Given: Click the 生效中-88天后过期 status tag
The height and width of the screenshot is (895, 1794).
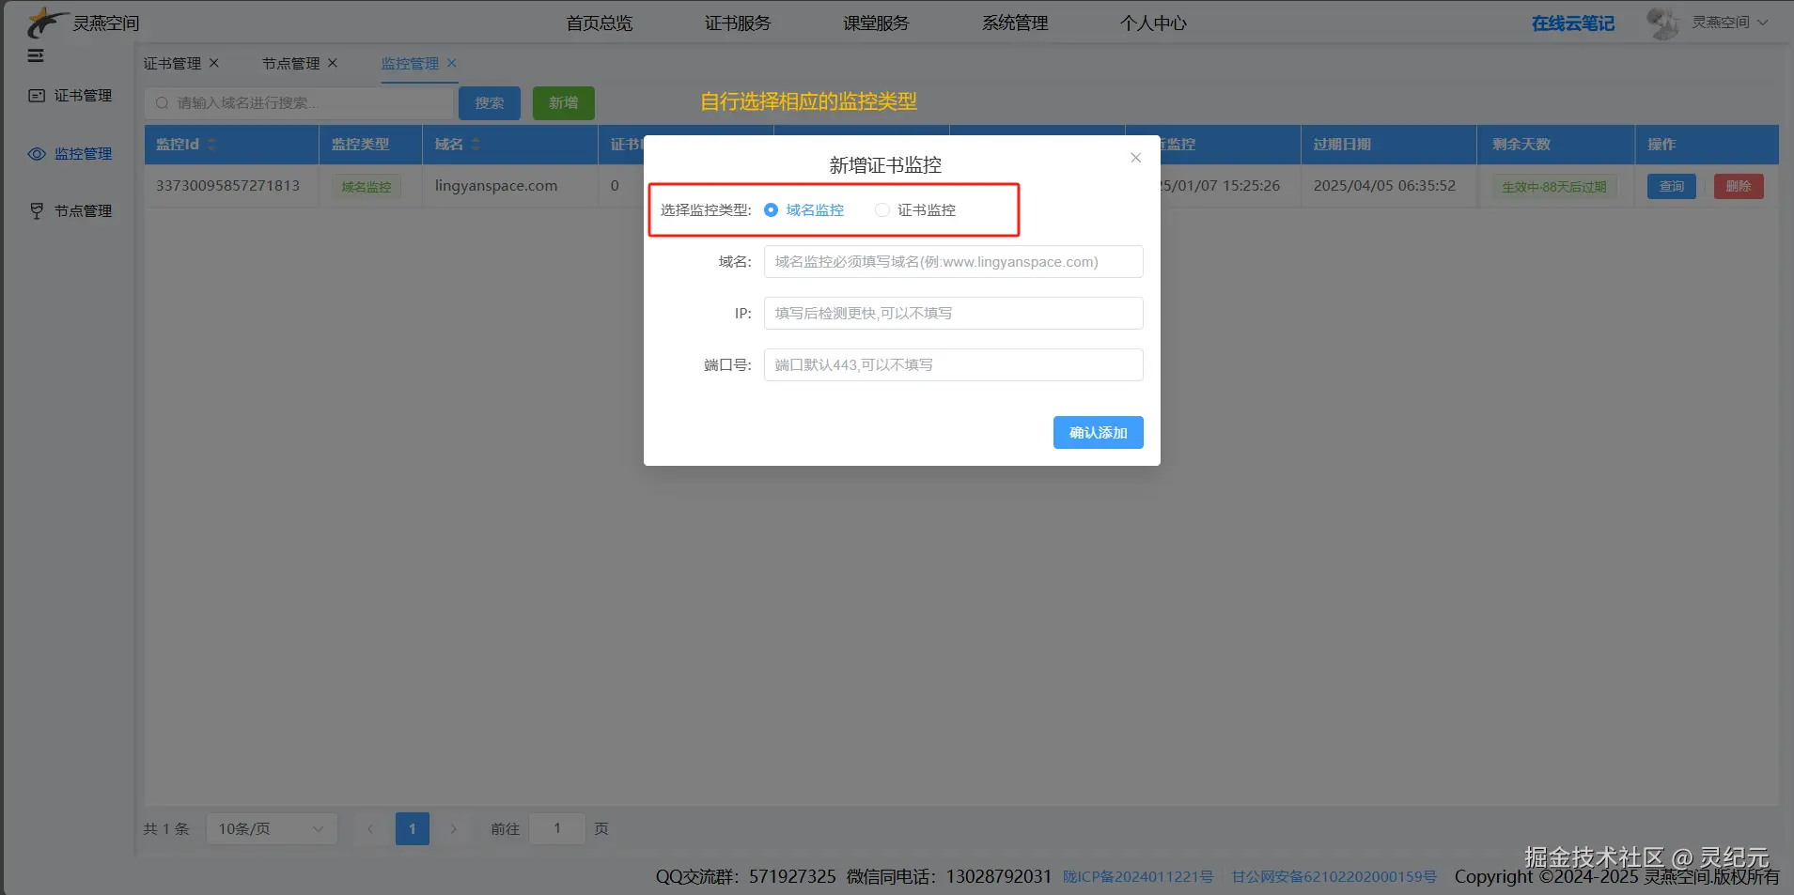Looking at the screenshot, I should point(1554,187).
